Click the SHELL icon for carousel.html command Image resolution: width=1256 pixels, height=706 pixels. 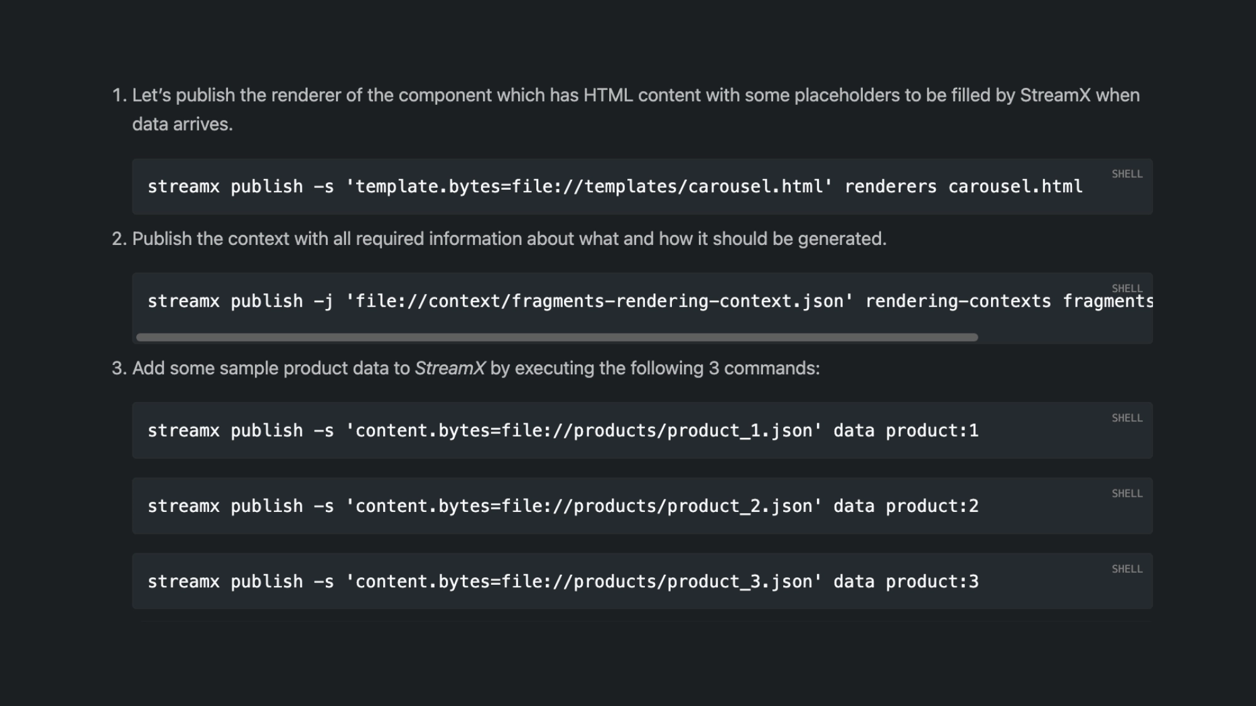[x=1127, y=173]
